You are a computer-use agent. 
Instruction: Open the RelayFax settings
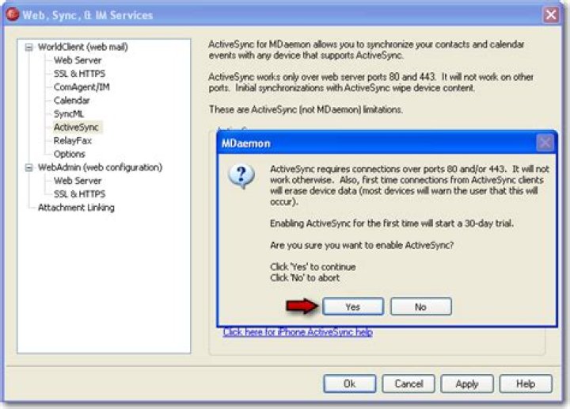click(72, 141)
